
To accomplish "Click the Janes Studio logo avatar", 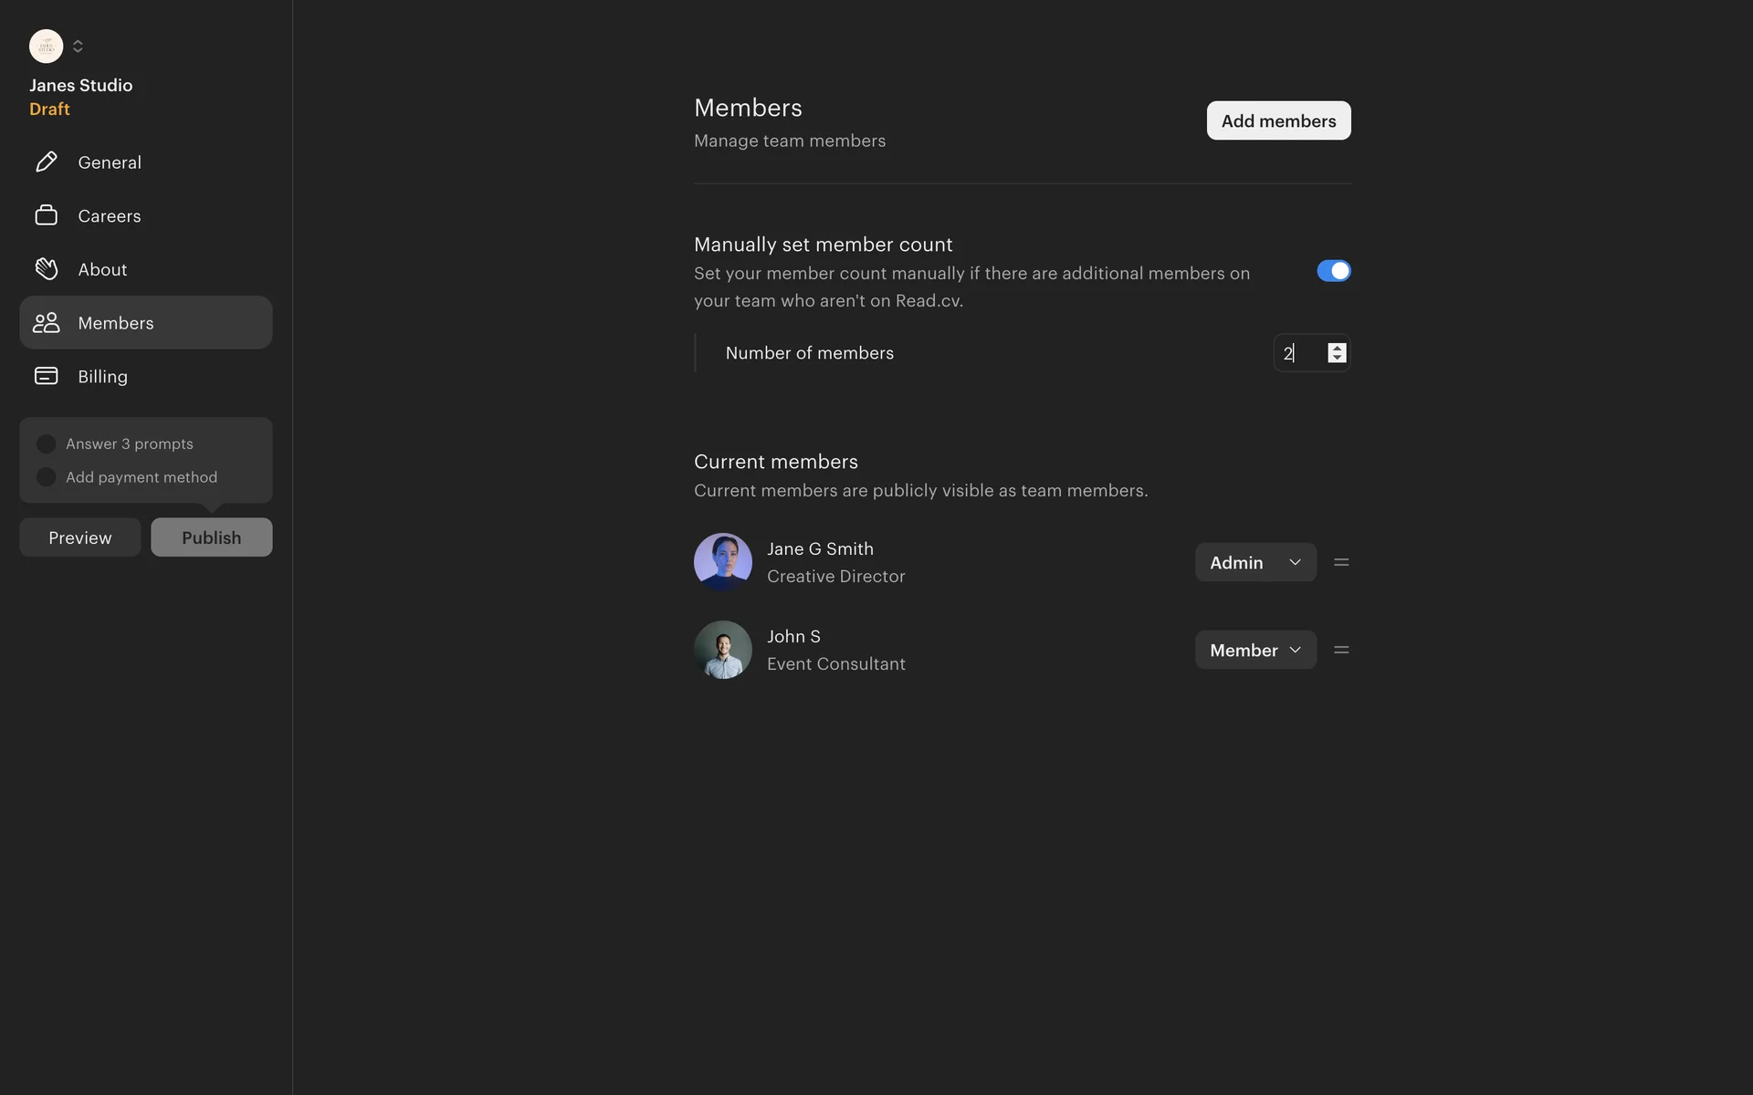I will pos(46,46).
